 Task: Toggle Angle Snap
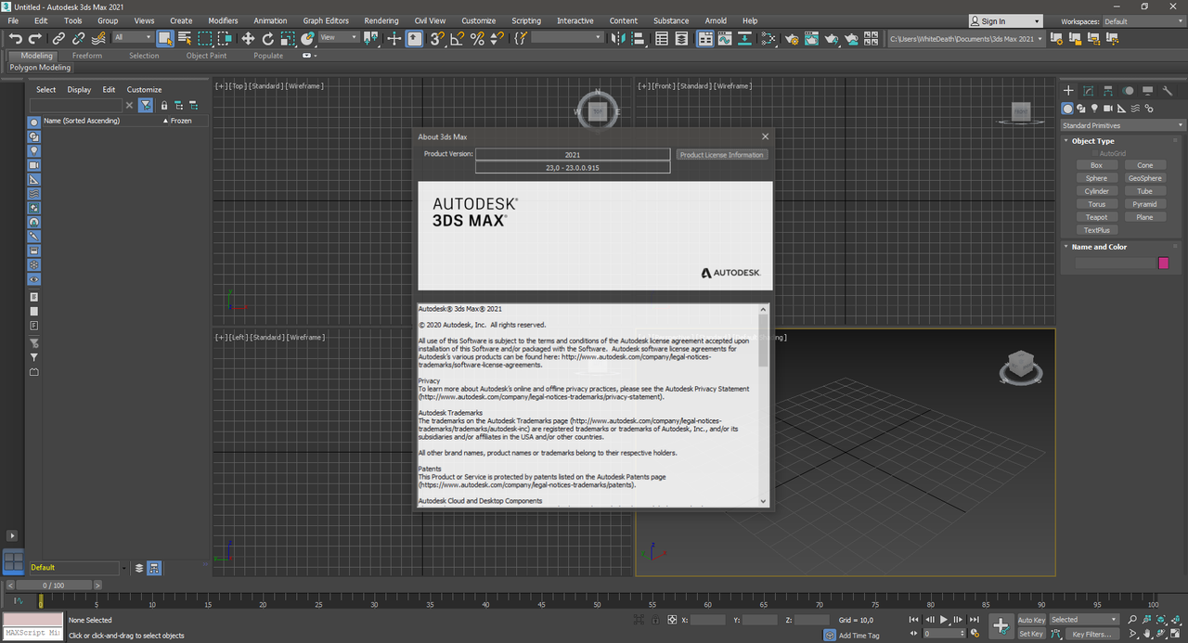(458, 38)
